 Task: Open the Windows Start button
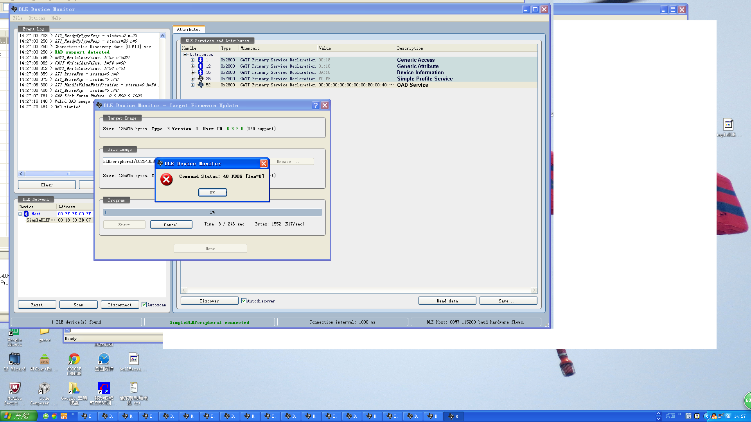[x=18, y=416]
